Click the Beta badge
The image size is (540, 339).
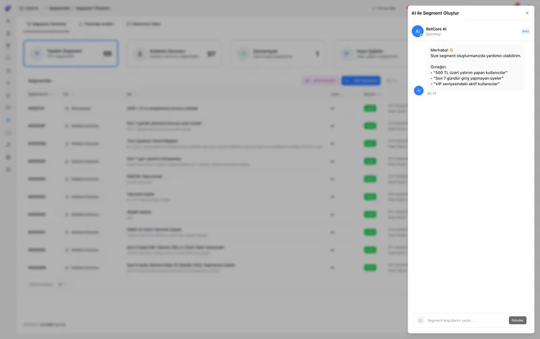click(525, 31)
